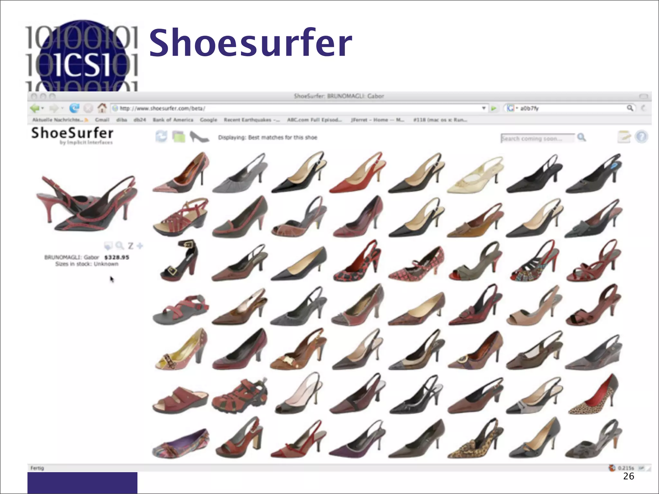The height and width of the screenshot is (494, 659).
Task: Click the gray shoe silhouette icon
Action: [x=199, y=137]
